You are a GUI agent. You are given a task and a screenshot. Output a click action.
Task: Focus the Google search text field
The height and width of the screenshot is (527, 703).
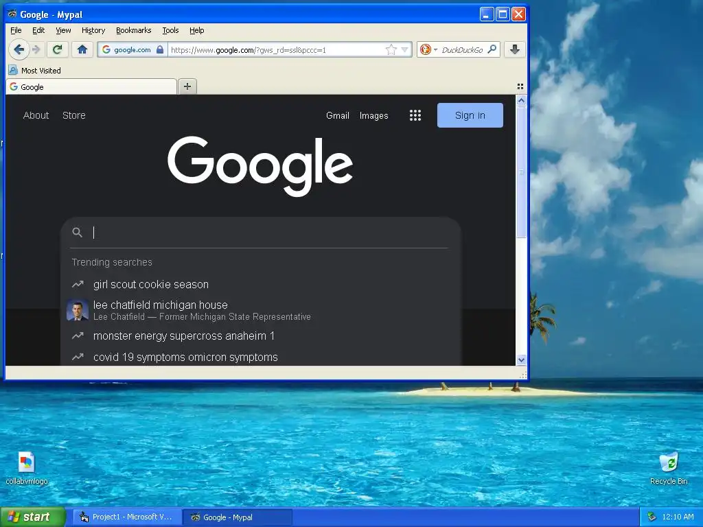269,232
